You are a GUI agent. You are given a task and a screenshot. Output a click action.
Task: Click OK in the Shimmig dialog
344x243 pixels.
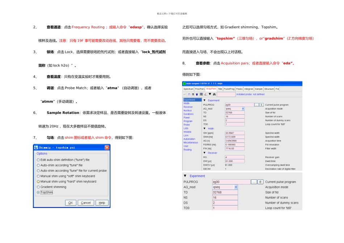[71, 203]
